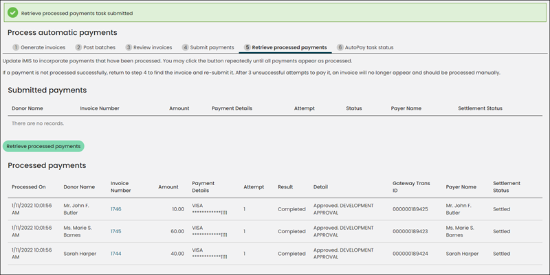Click Payer Name header in Submitted payments
550x275 pixels.
tap(406, 108)
